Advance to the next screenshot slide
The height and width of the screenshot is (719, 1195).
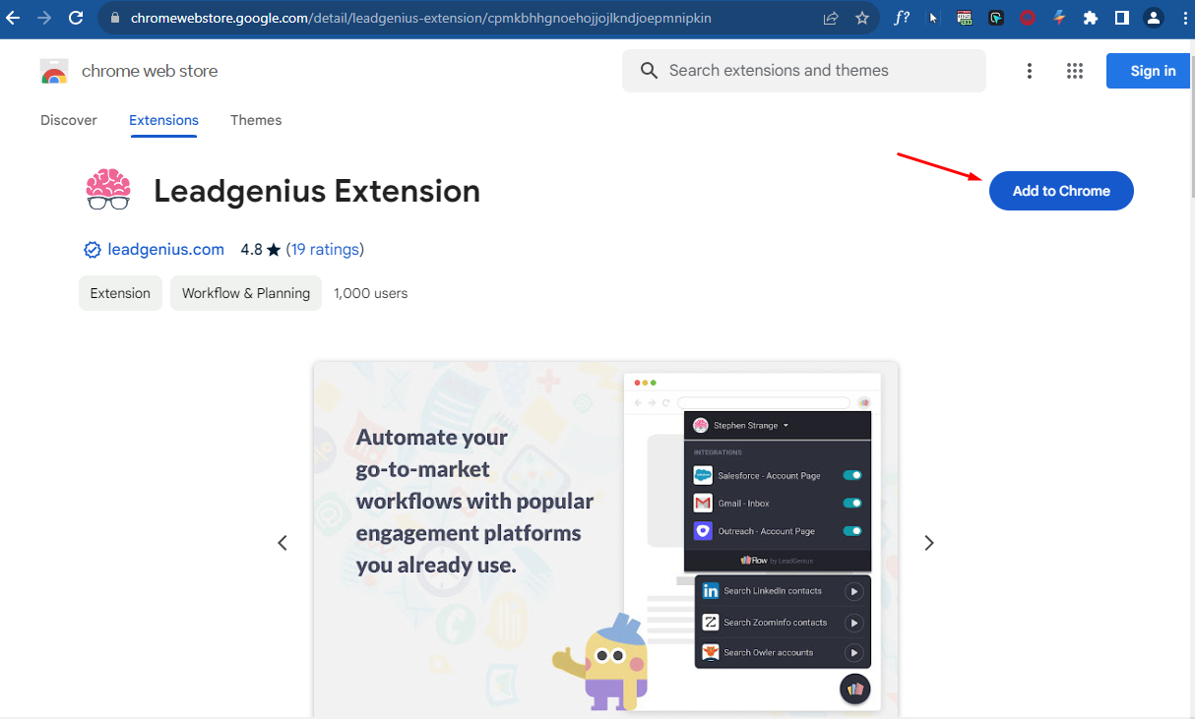tap(929, 543)
